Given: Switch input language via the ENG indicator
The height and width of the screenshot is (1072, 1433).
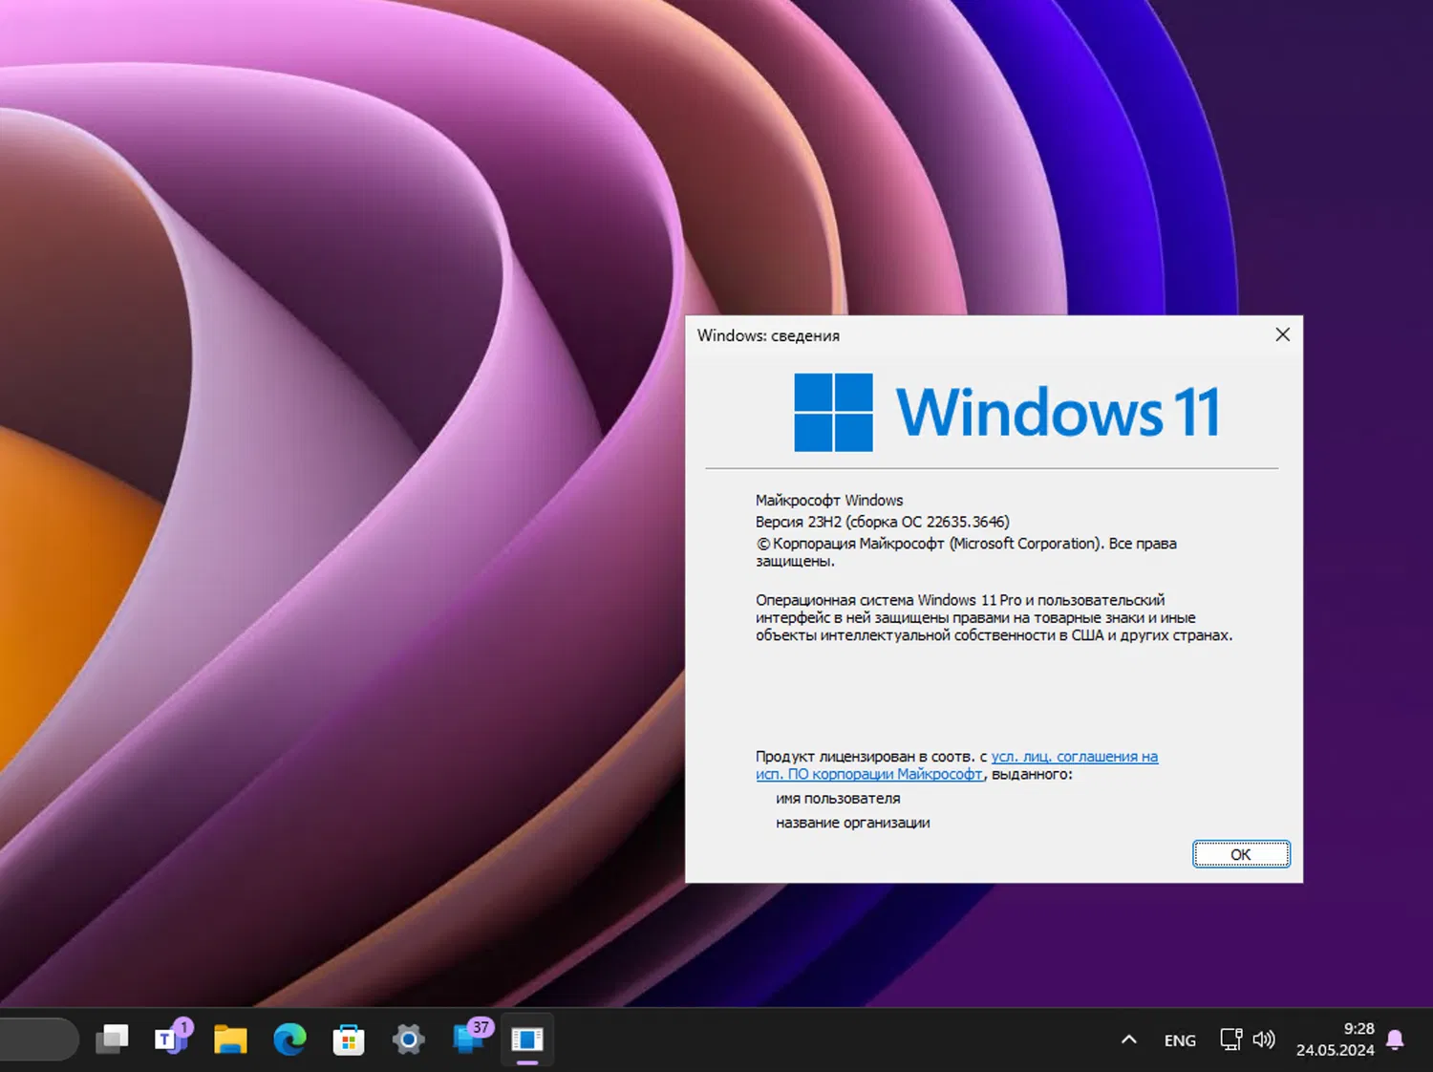Looking at the screenshot, I should [1179, 1040].
